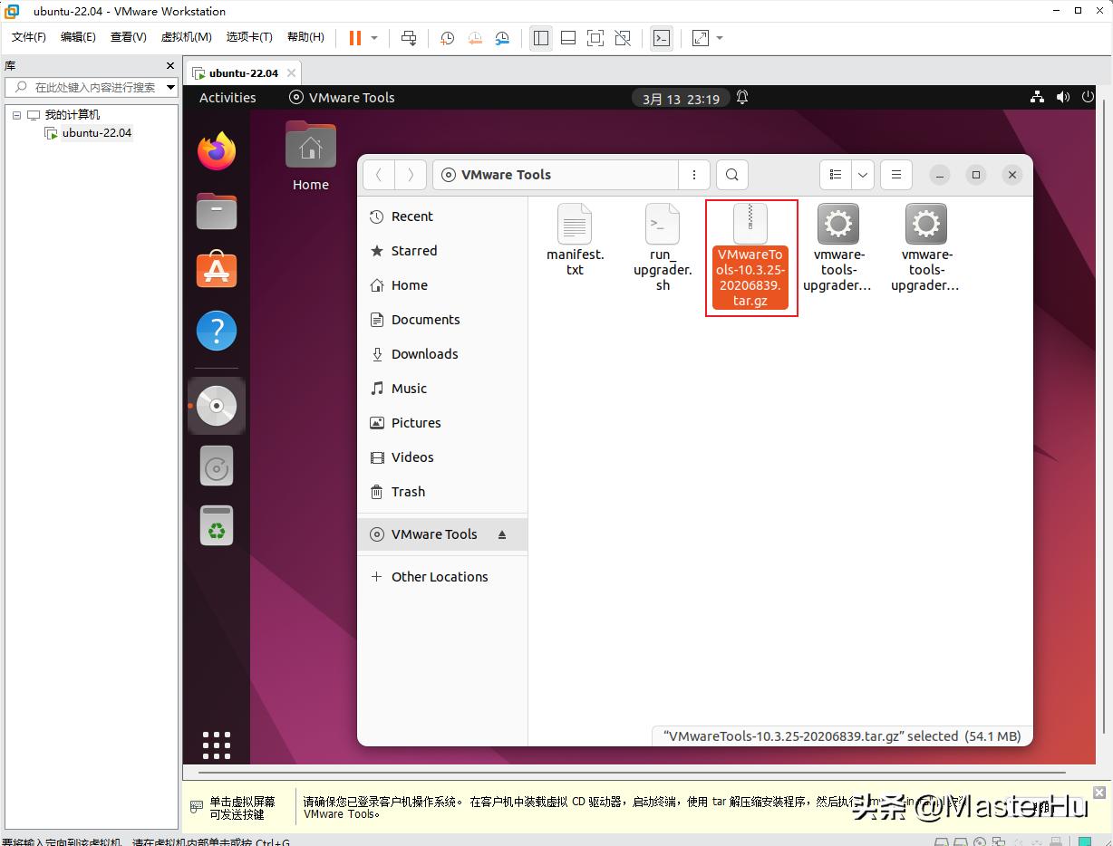
Task: Collapse the 我的计算机 tree item
Action: [x=15, y=114]
